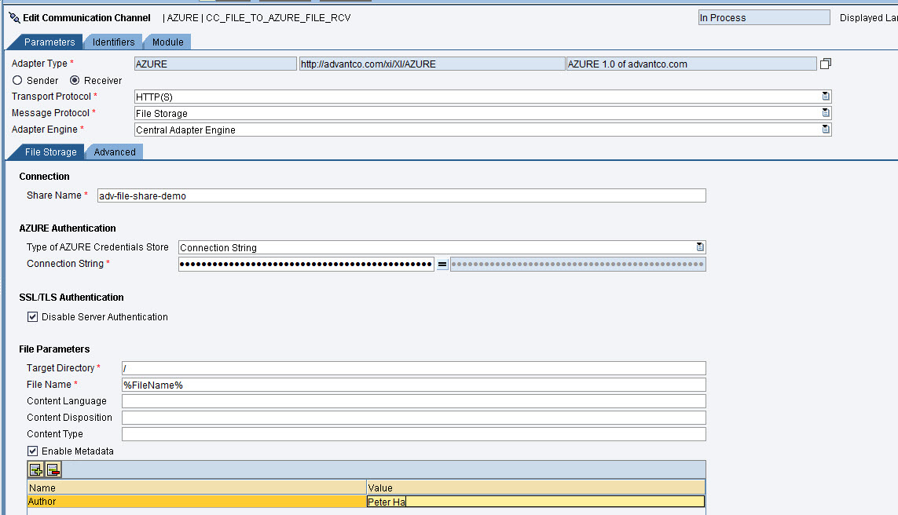This screenshot has width=898, height=515.
Task: Click the In Process status field
Action: pos(764,18)
